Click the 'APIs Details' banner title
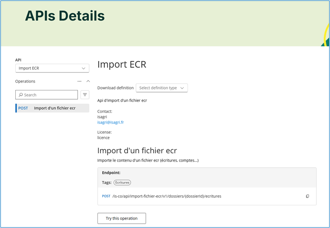This screenshot has height=228, width=330. 65,16
